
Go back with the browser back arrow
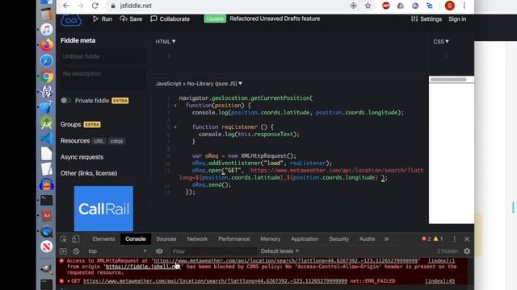pyautogui.click(x=66, y=6)
